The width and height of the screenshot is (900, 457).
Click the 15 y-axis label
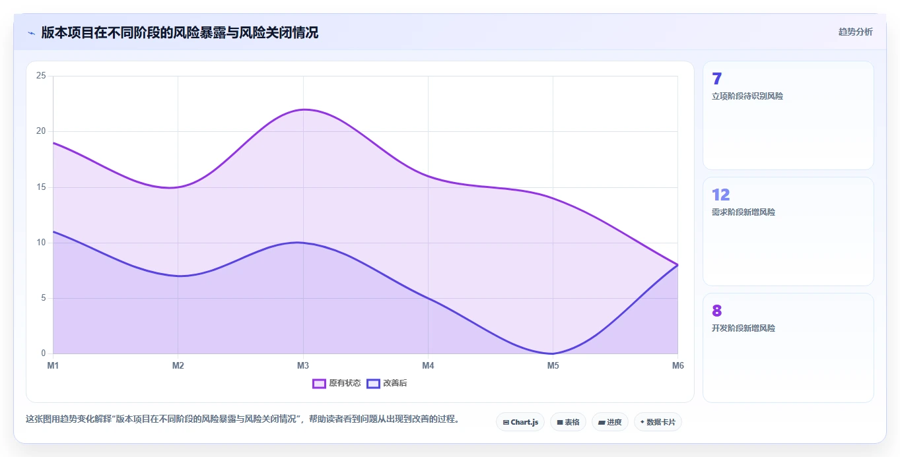pos(41,187)
